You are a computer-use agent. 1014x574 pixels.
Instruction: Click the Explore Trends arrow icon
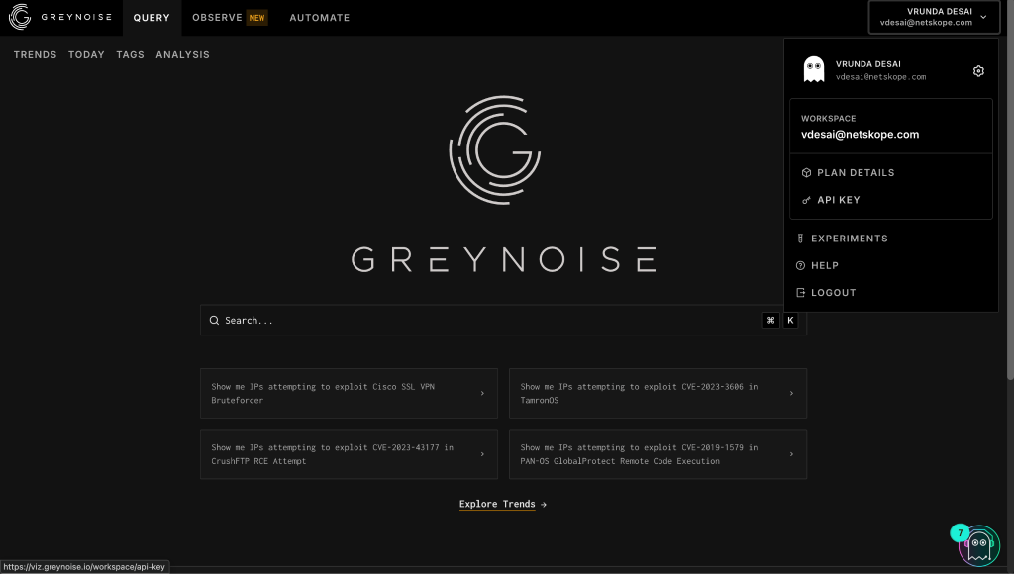tap(544, 504)
